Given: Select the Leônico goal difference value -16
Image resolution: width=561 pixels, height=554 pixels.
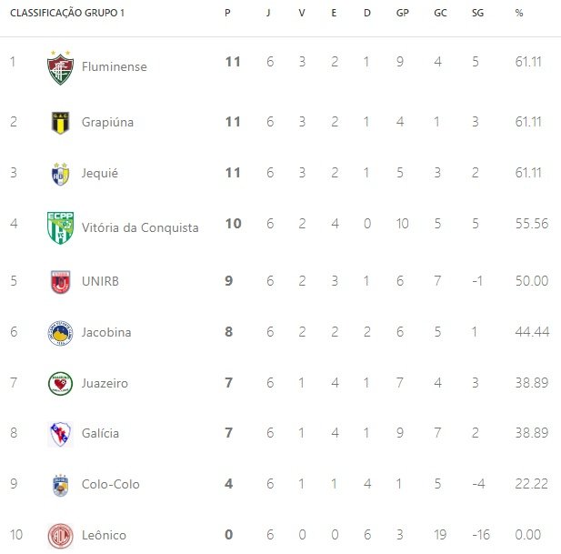Looking at the screenshot, I should pos(481,535).
